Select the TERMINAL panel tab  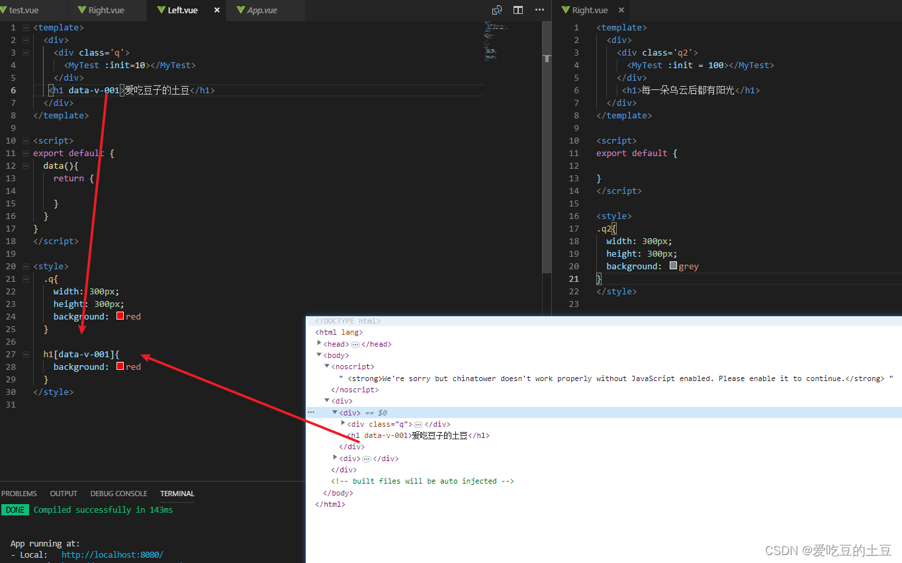tap(177, 494)
